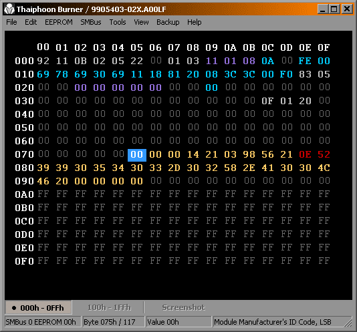Click the Screenshot button
Image resolution: width=357 pixels, height=332 pixels.
[183, 308]
